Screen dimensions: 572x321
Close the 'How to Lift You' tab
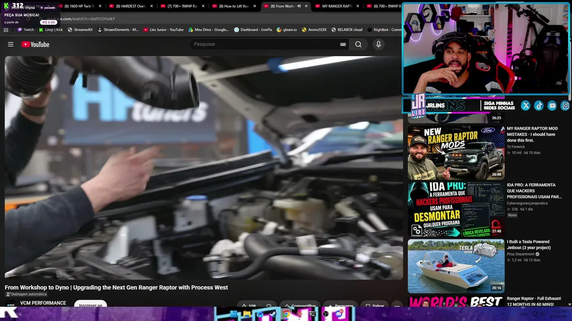pos(255,6)
